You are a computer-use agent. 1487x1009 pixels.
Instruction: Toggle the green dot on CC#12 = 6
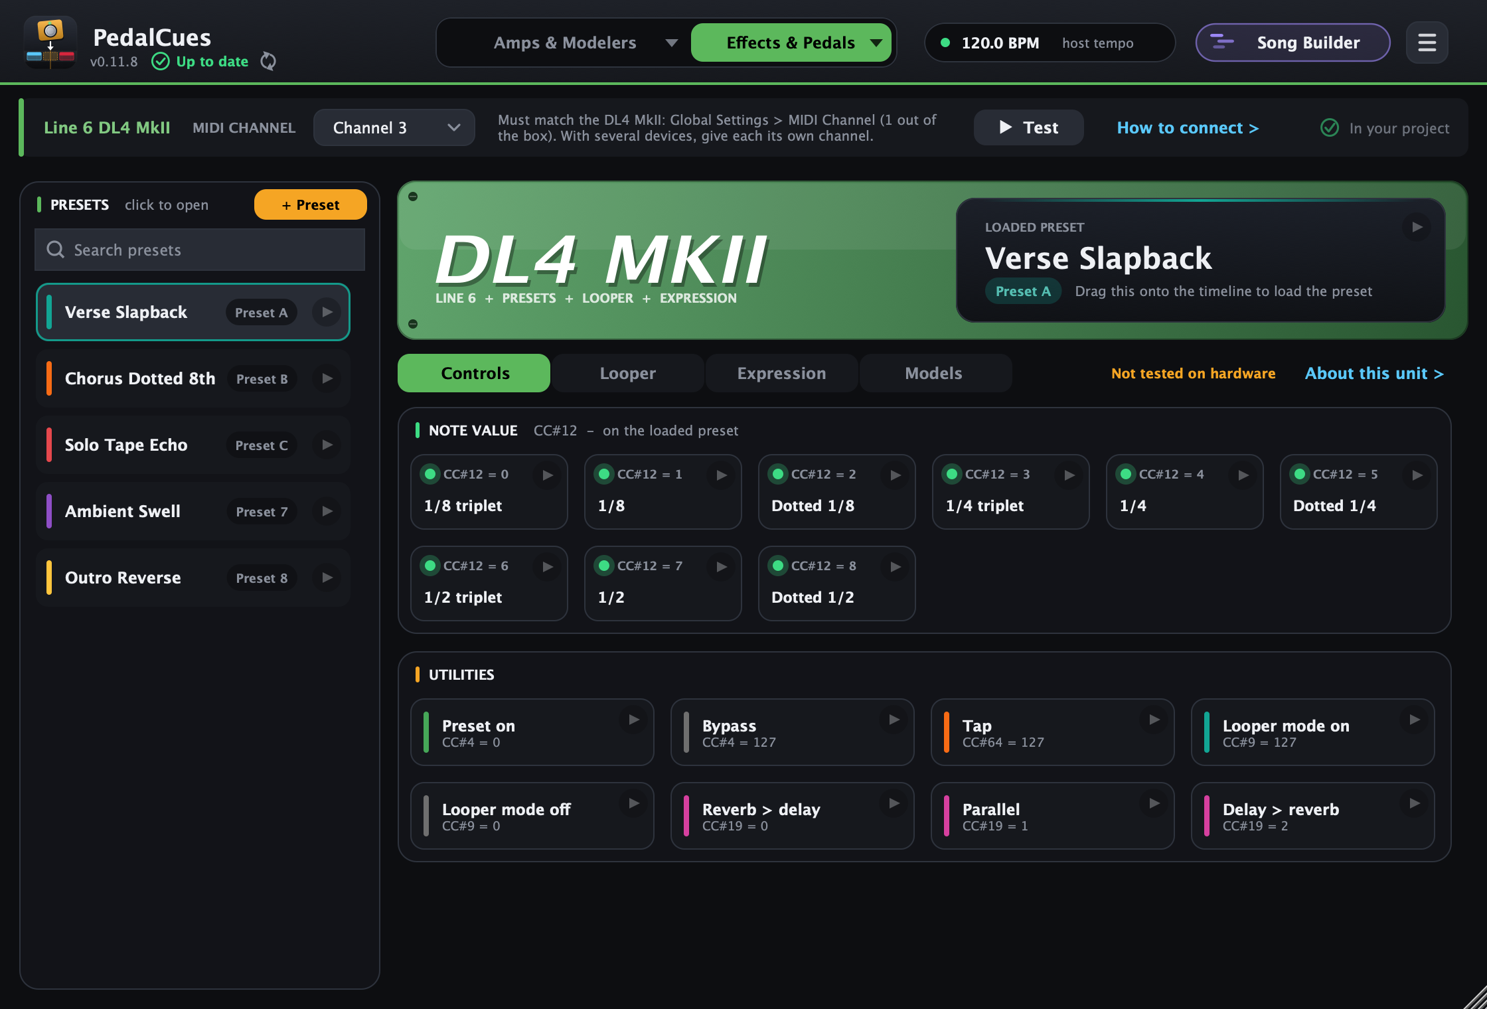click(430, 566)
